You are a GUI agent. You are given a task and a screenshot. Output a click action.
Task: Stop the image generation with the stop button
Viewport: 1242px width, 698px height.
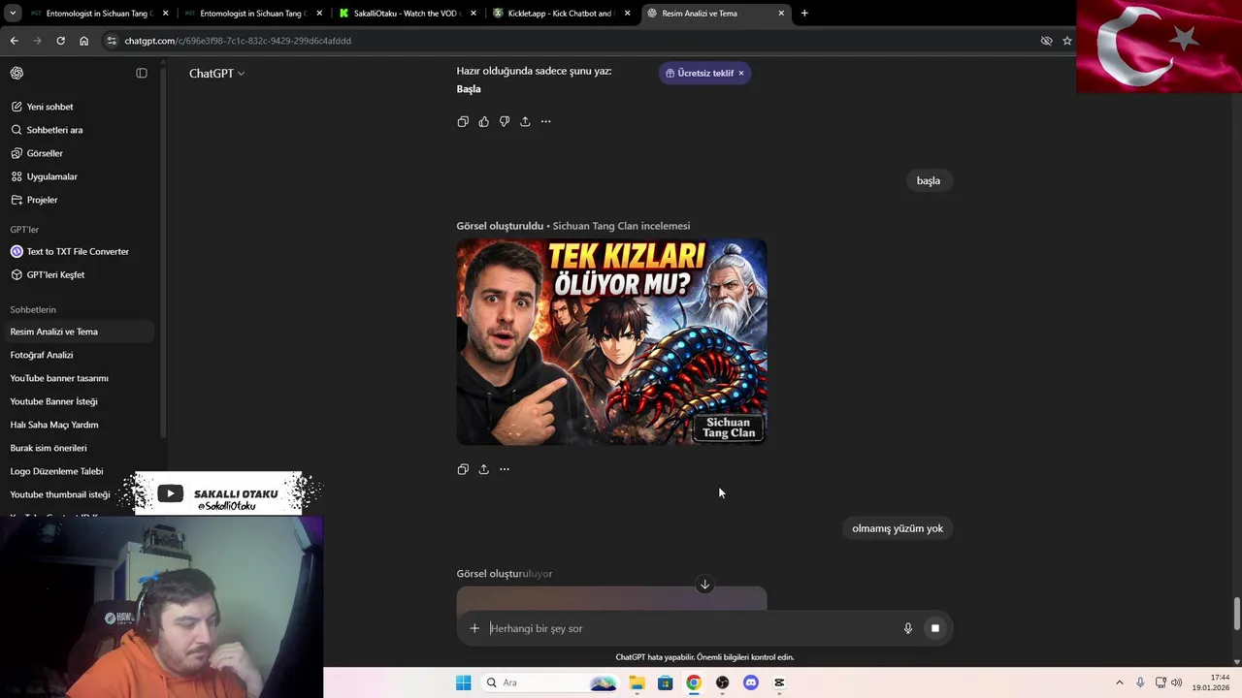(x=935, y=628)
